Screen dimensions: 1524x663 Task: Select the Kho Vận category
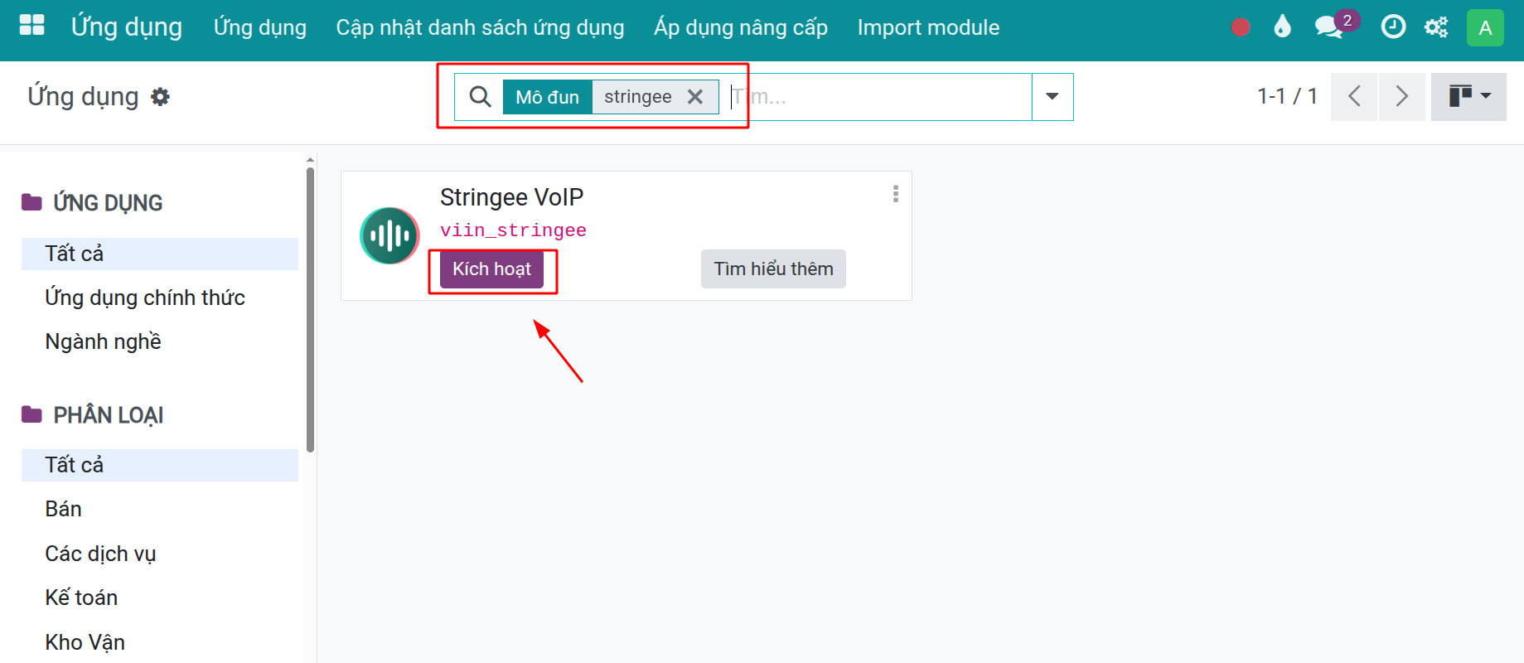click(160, 642)
